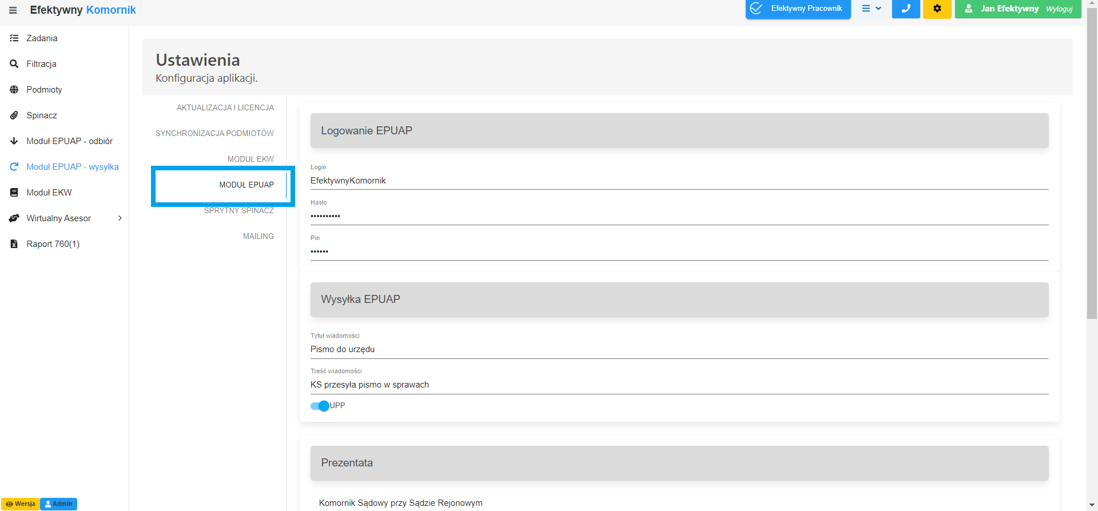Click the Treść wiadomości field

679,385
